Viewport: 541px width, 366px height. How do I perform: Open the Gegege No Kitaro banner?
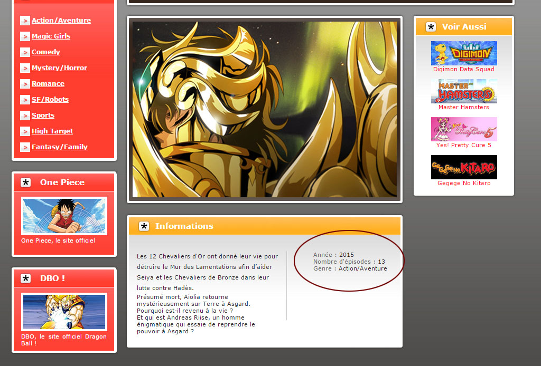pos(464,167)
